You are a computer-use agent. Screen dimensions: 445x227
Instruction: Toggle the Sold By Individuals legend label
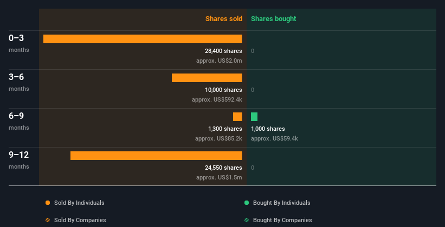coord(79,203)
